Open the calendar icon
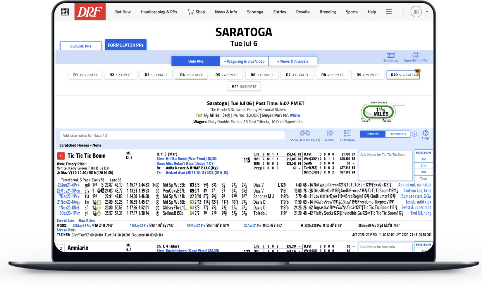The height and width of the screenshot is (288, 482). [65, 12]
